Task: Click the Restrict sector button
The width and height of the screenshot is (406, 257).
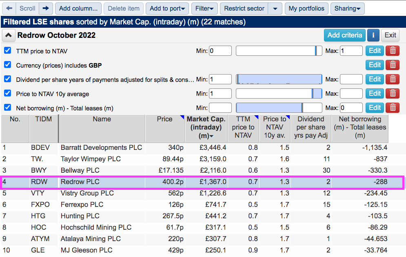Action: [x=244, y=9]
